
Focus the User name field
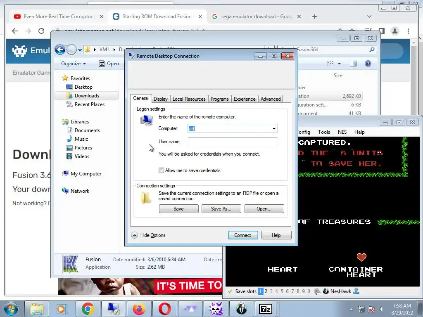pyautogui.click(x=233, y=142)
